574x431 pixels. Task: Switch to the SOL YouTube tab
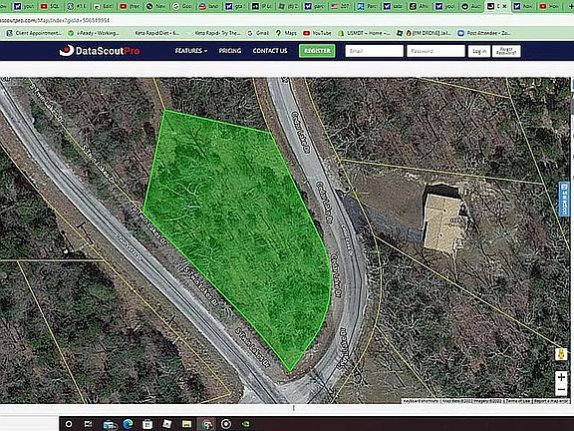pyautogui.click(x=50, y=6)
